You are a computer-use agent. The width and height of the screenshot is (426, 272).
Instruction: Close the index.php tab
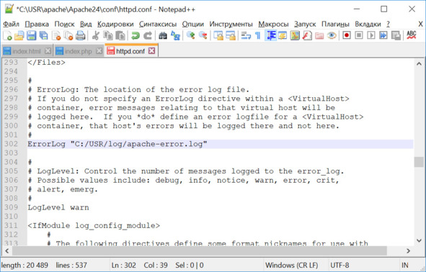tap(99, 50)
